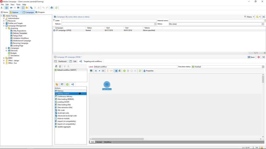Click the yellow folder icon in main toolbar

(x=27, y=8)
